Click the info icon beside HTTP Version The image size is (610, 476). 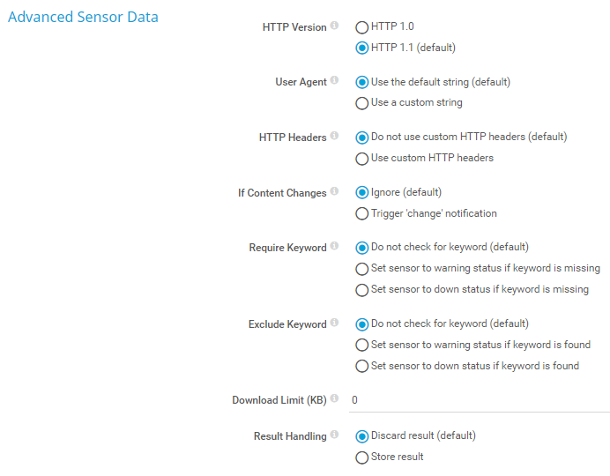[x=334, y=26]
